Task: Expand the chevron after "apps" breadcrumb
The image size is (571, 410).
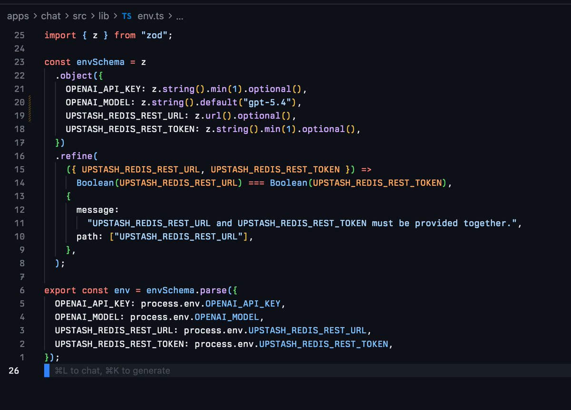Action: pyautogui.click(x=35, y=16)
